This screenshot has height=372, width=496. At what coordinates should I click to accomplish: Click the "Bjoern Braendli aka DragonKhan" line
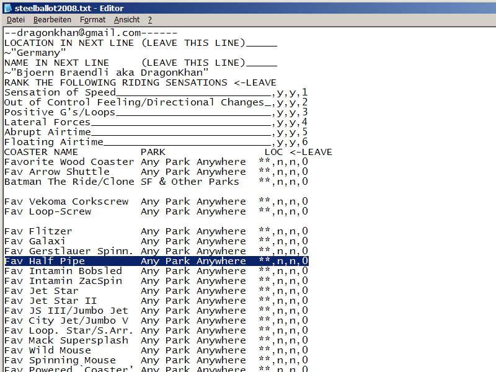105,73
